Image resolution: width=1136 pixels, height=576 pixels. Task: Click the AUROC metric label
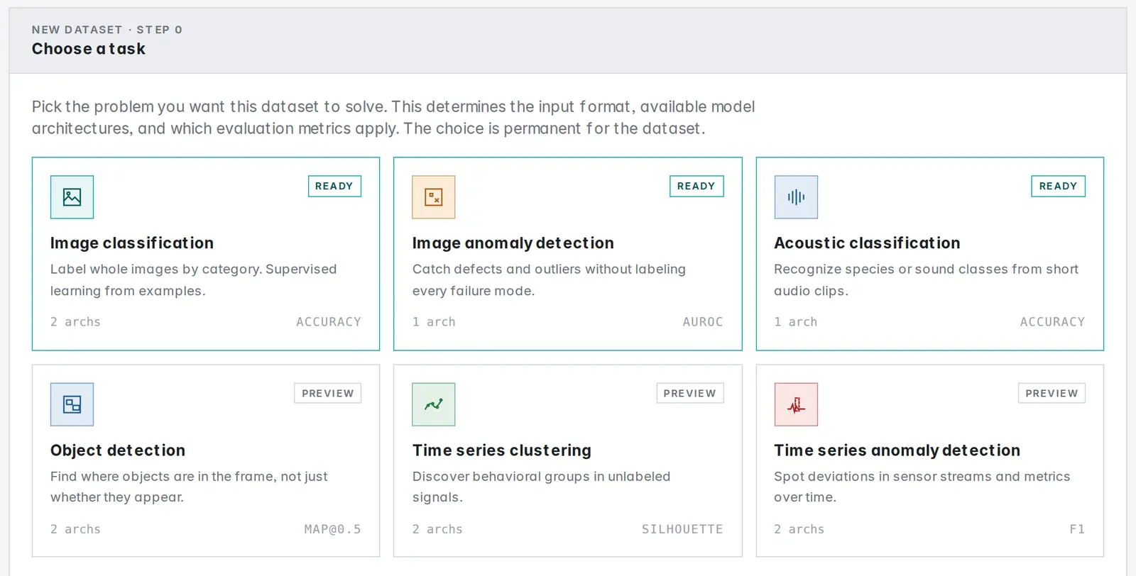pyautogui.click(x=703, y=322)
